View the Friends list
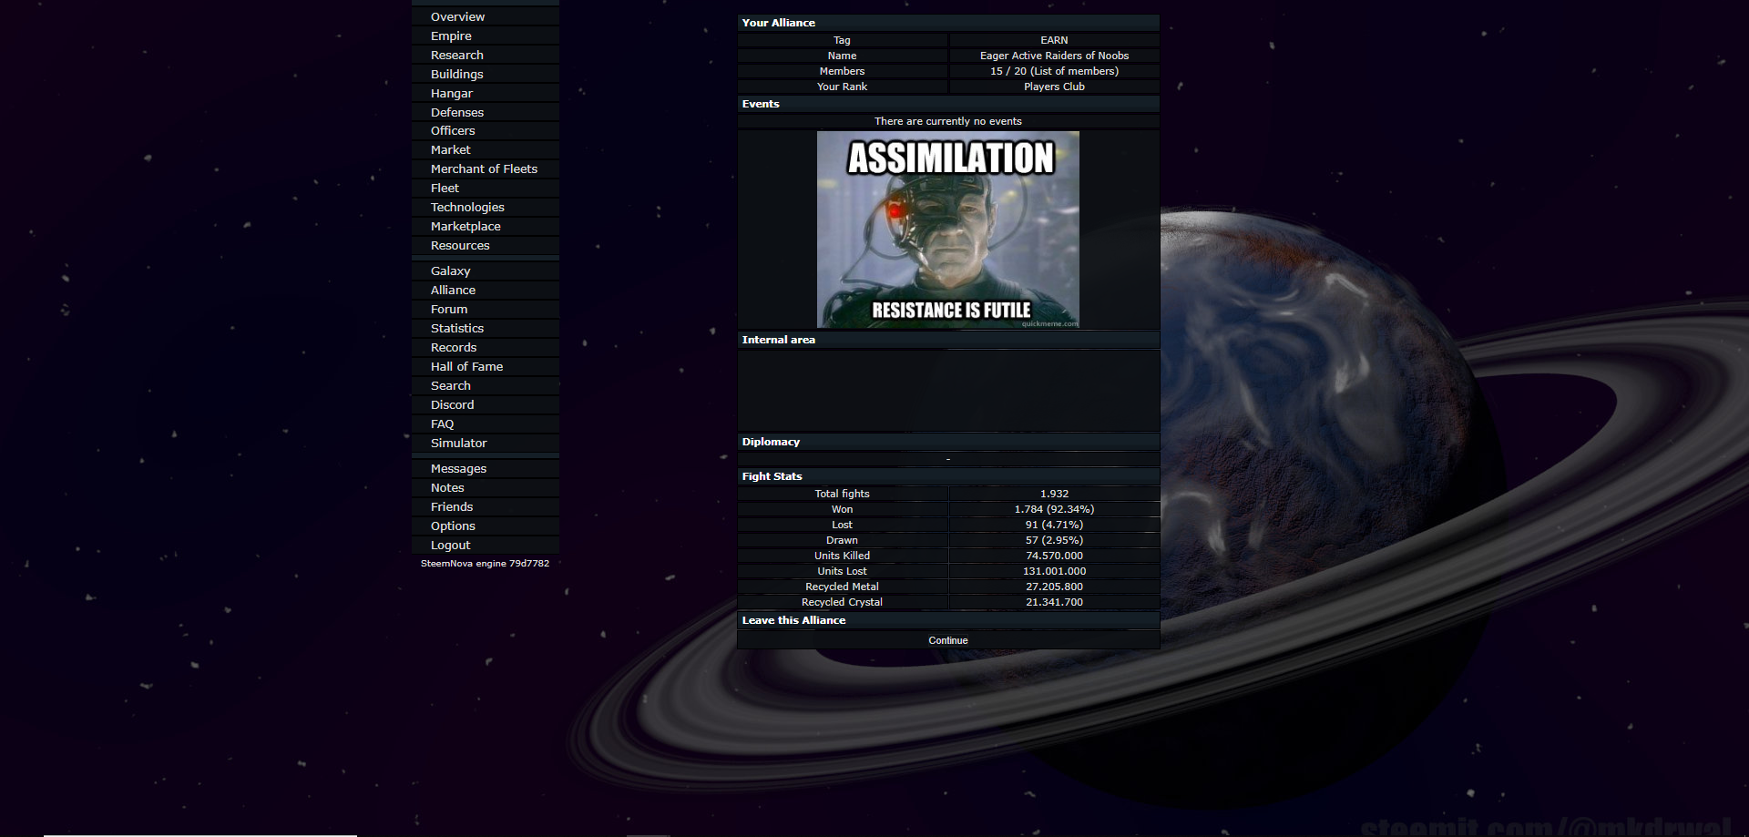 click(x=452, y=507)
